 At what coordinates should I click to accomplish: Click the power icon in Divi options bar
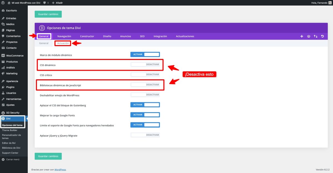click(x=309, y=36)
